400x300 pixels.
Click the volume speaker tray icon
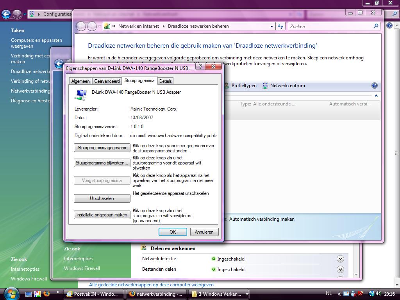click(379, 294)
